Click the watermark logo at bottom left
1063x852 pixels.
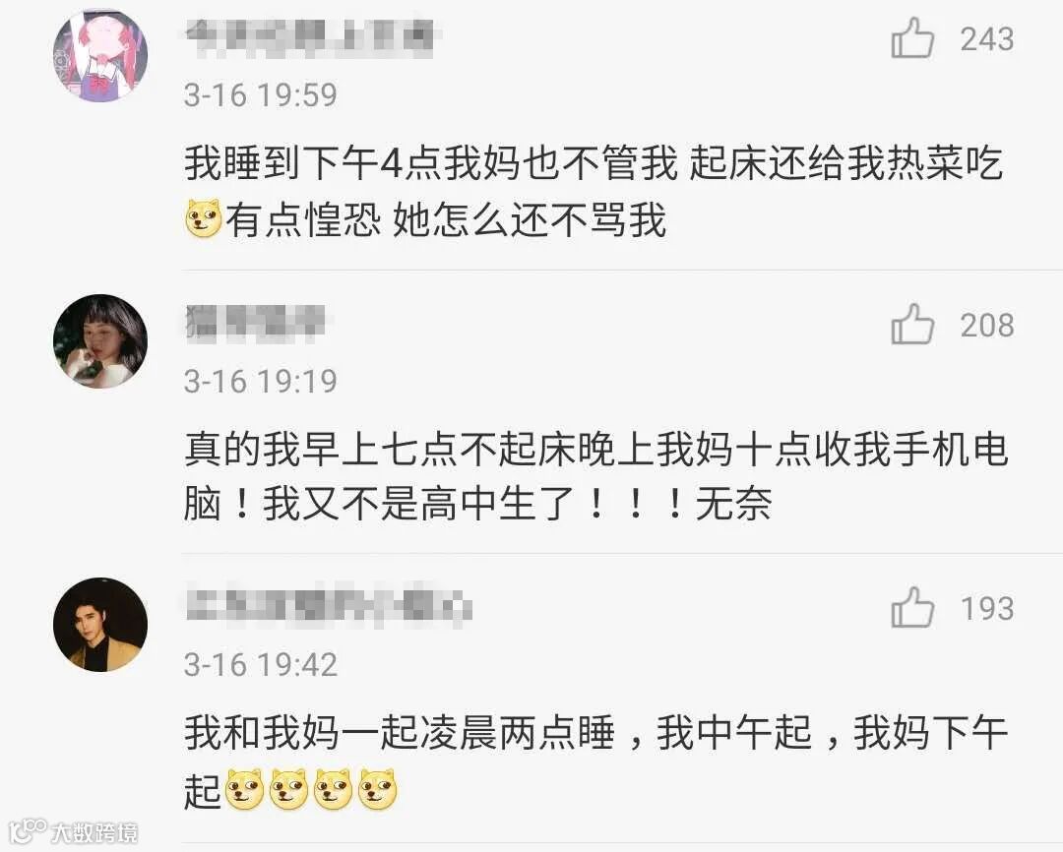click(73, 832)
